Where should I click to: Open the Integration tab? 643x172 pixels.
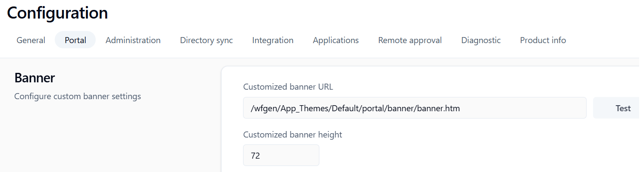coord(273,40)
